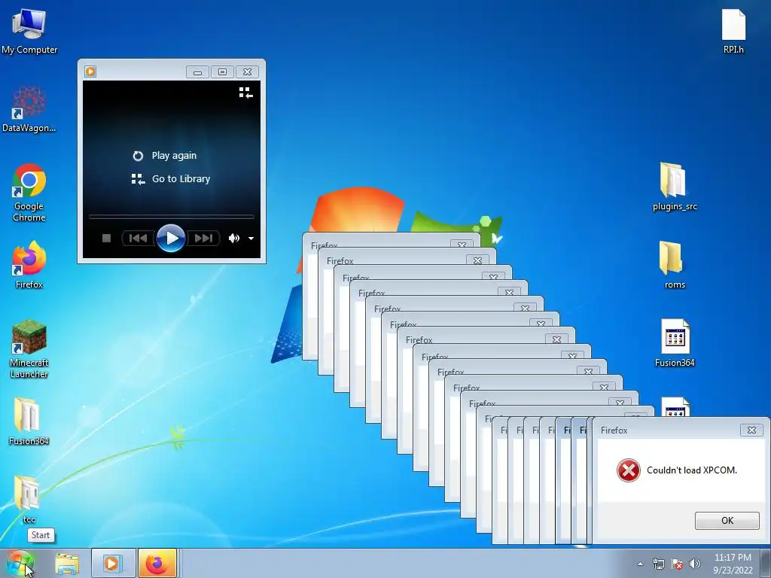Open the Start menu orb
Image resolution: width=771 pixels, height=578 pixels.
tap(20, 564)
